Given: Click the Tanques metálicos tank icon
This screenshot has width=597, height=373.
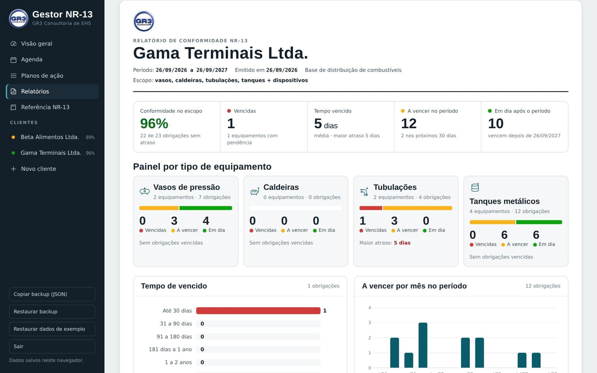Looking at the screenshot, I should (x=475, y=187).
